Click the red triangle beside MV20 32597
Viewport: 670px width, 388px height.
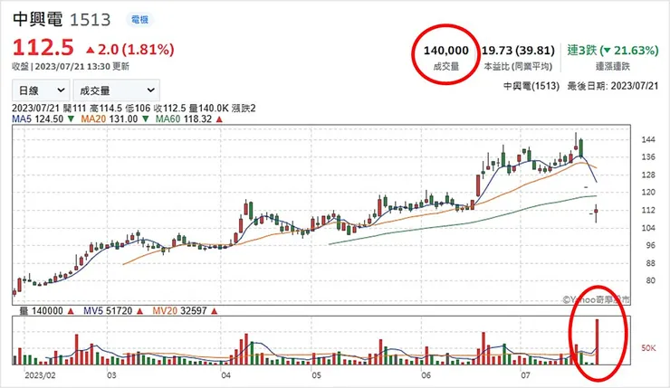point(214,311)
